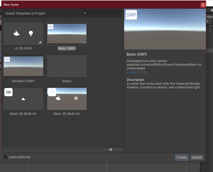Toggle the pin icon on Basic (URP)
213x172 pixels.
[x=84, y=43]
